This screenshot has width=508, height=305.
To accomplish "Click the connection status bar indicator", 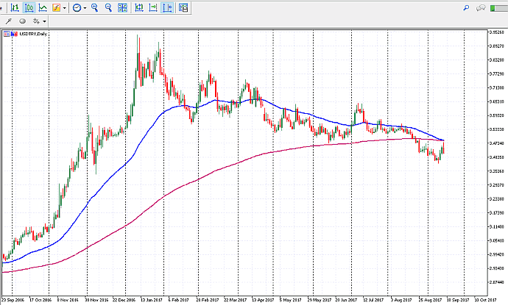I will [498, 8].
